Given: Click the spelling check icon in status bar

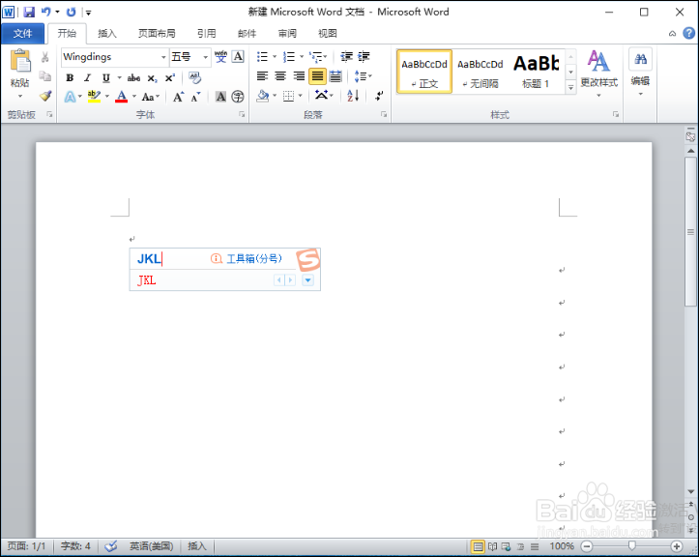Looking at the screenshot, I should tap(110, 545).
